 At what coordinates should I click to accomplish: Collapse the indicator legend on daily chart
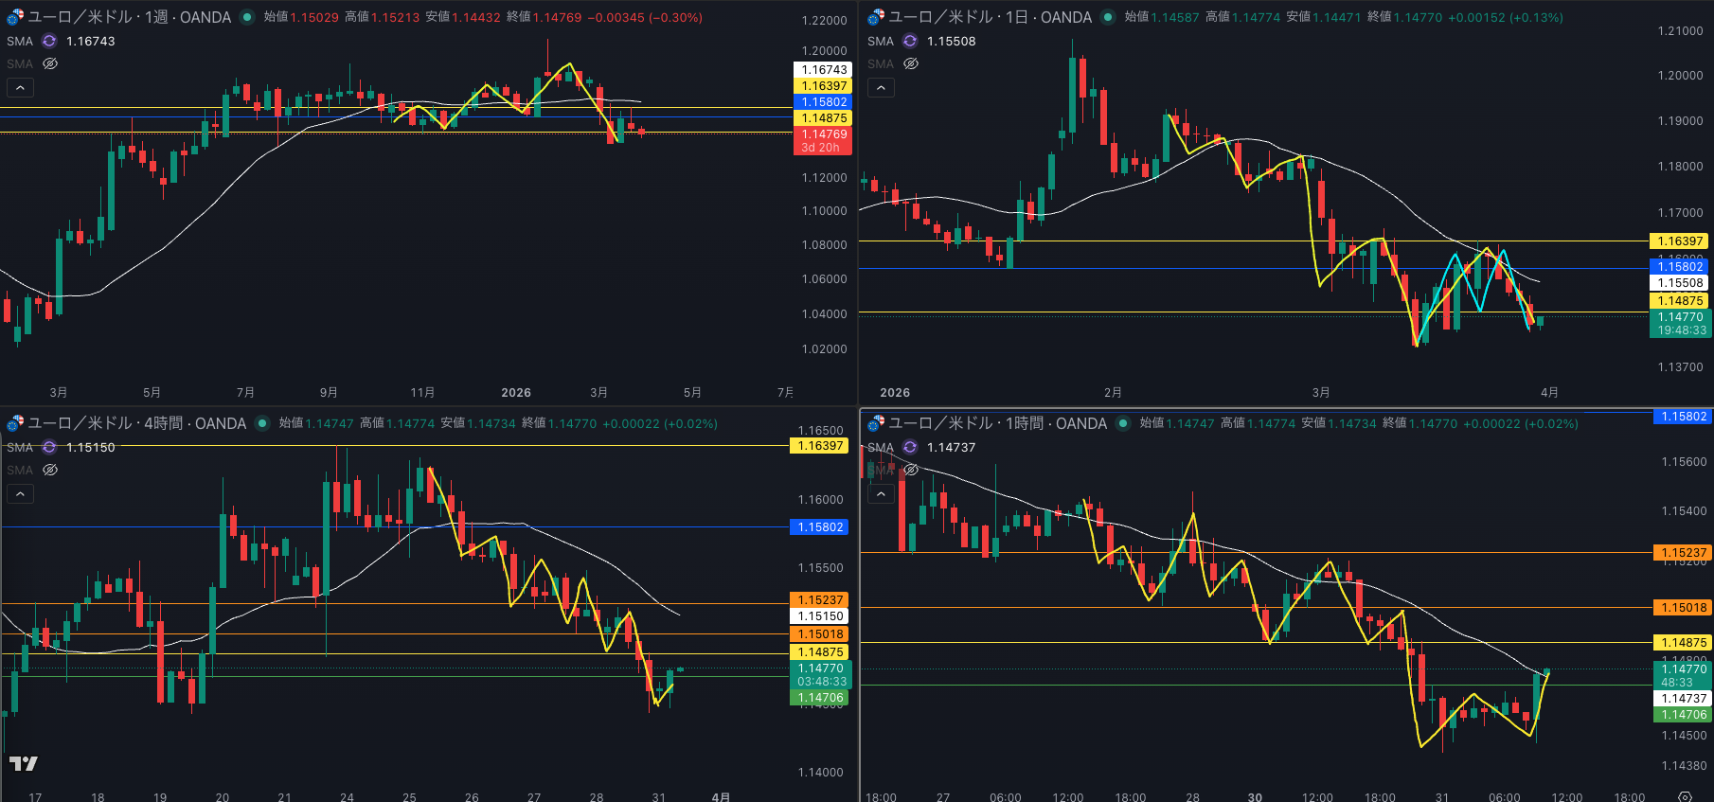[x=881, y=87]
